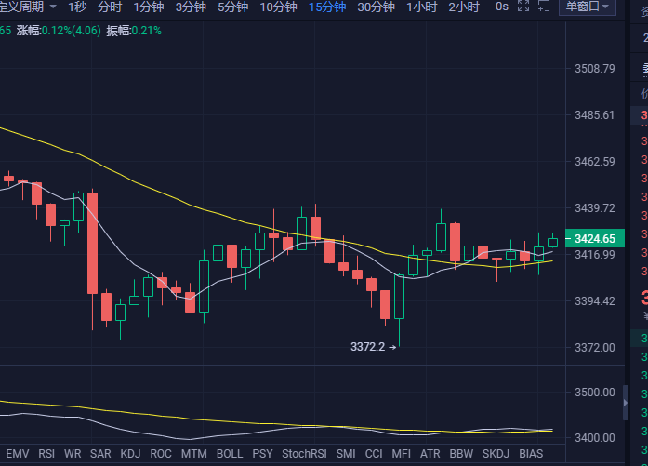The image size is (648, 466).
Task: Pick the 5分钟 timeframe
Action: pos(232,7)
